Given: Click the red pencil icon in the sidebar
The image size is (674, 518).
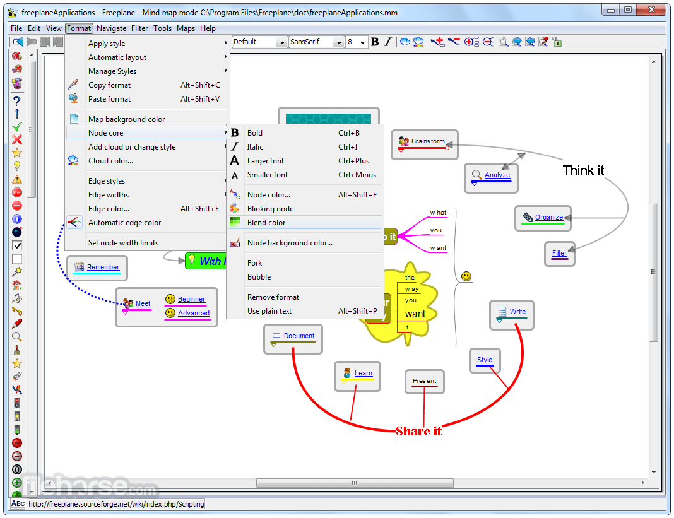Looking at the screenshot, I should point(17,324).
